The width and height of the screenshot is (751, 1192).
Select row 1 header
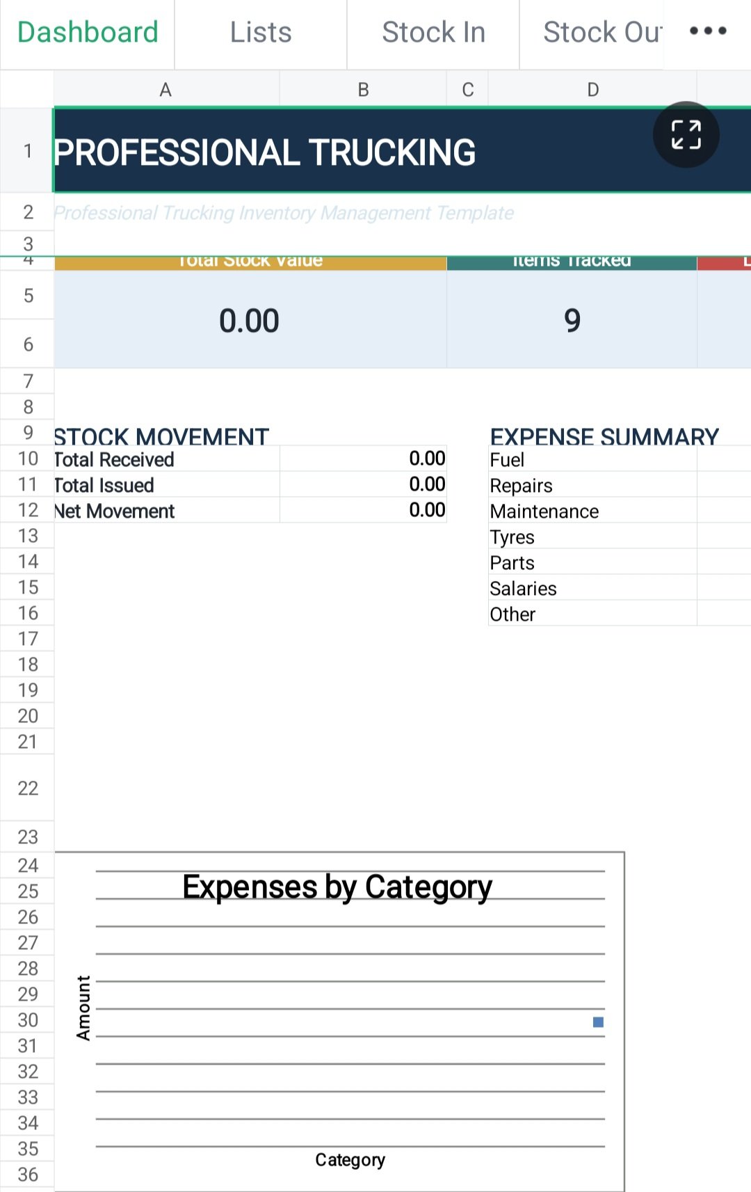27,150
